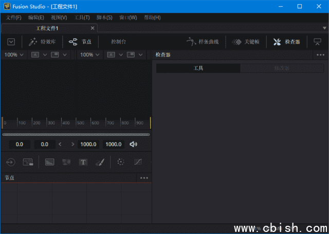The image size is (329, 234).
Task: Add a Background node from the toolbar
Action: pyautogui.click(x=50, y=162)
